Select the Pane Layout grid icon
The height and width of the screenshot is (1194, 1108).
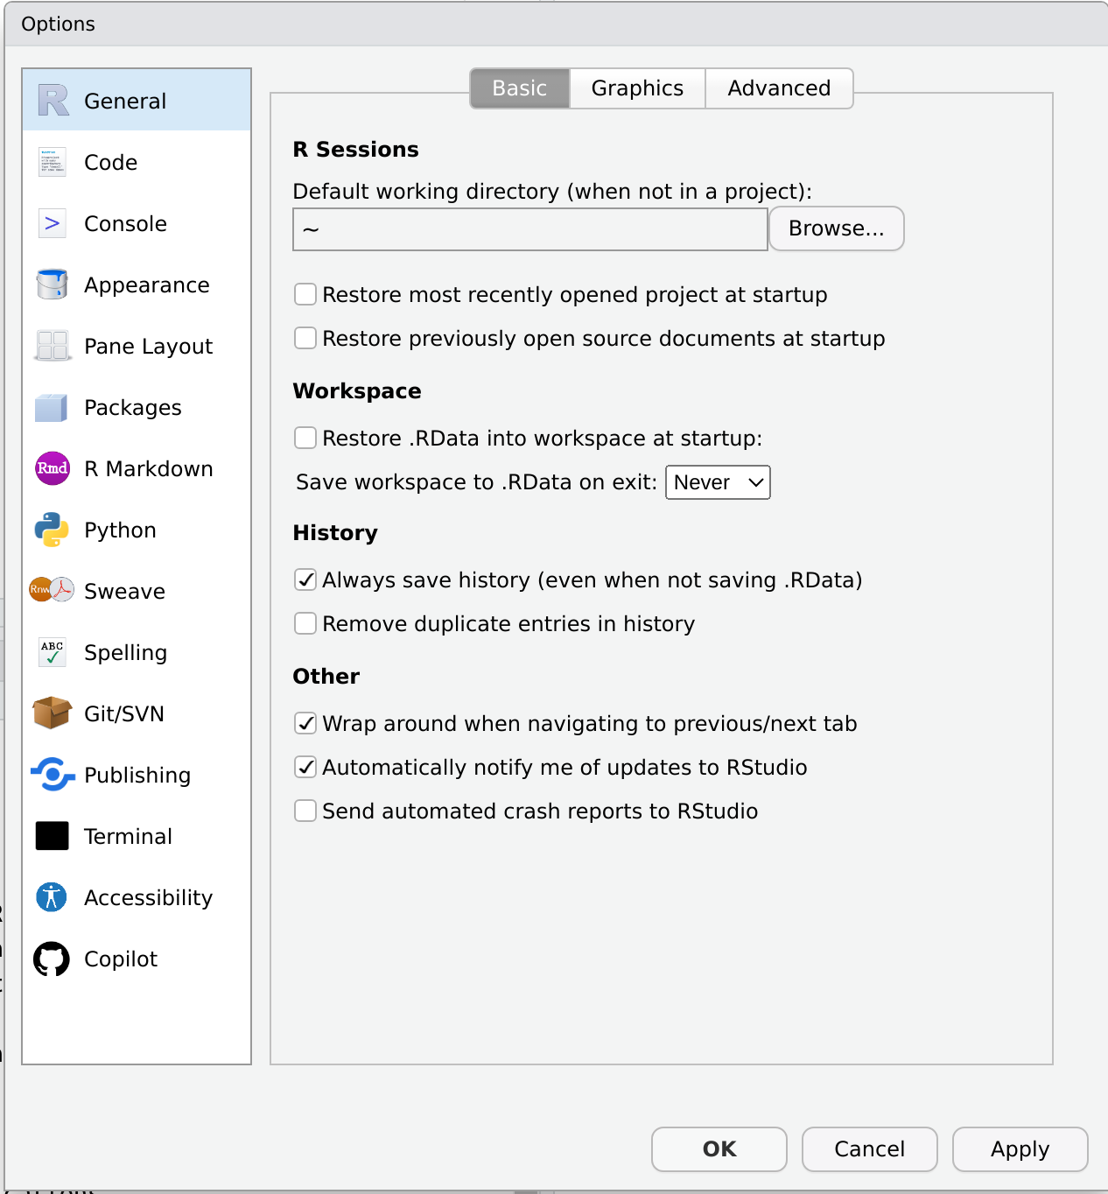click(52, 346)
